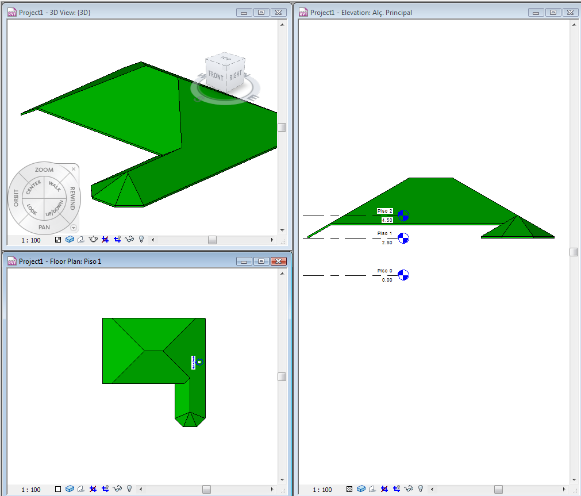Click the Piso 0 level name label
Image resolution: width=581 pixels, height=496 pixels.
coord(384,271)
